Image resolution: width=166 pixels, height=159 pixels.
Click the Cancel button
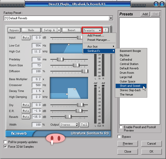click(152, 144)
